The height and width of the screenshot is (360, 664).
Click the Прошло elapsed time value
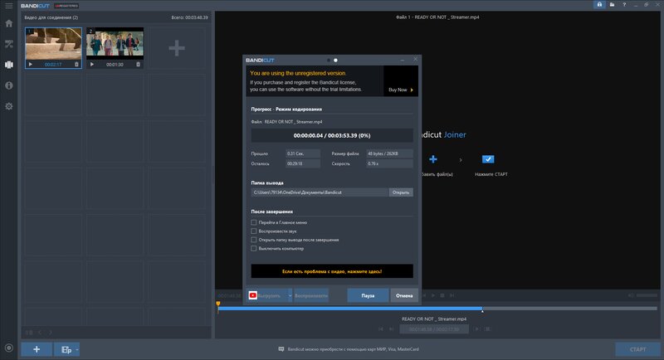pos(303,153)
